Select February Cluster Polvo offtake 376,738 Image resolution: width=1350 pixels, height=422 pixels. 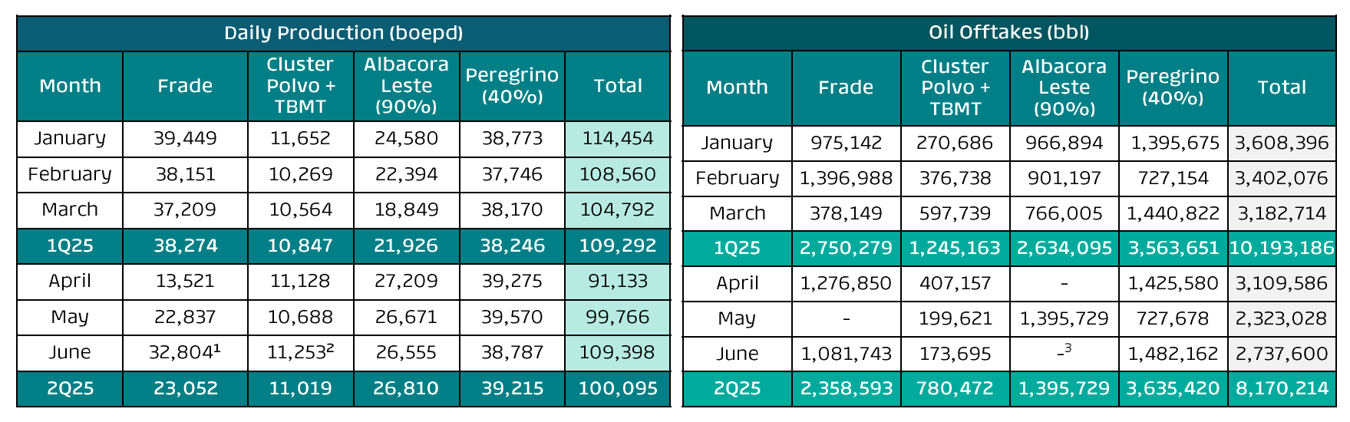coord(955,178)
